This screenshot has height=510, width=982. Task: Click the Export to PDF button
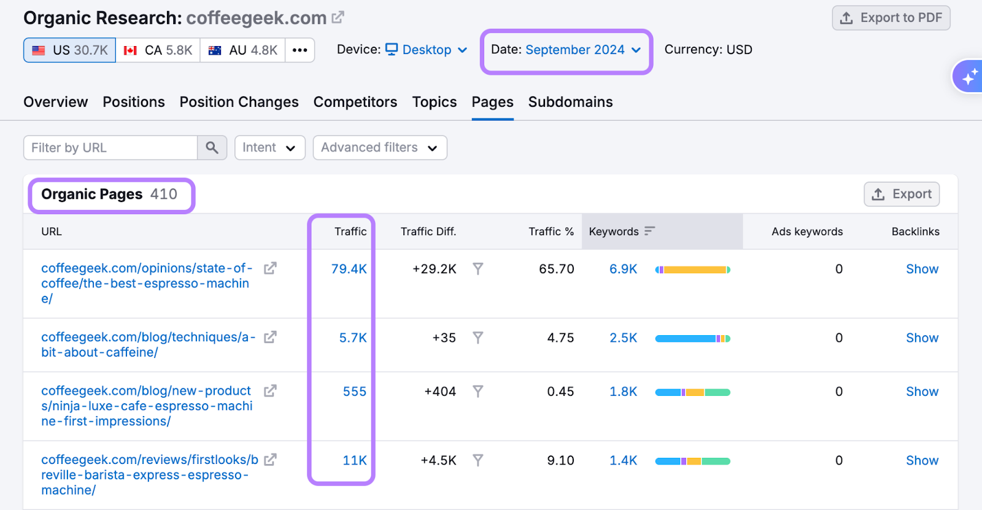coord(891,18)
